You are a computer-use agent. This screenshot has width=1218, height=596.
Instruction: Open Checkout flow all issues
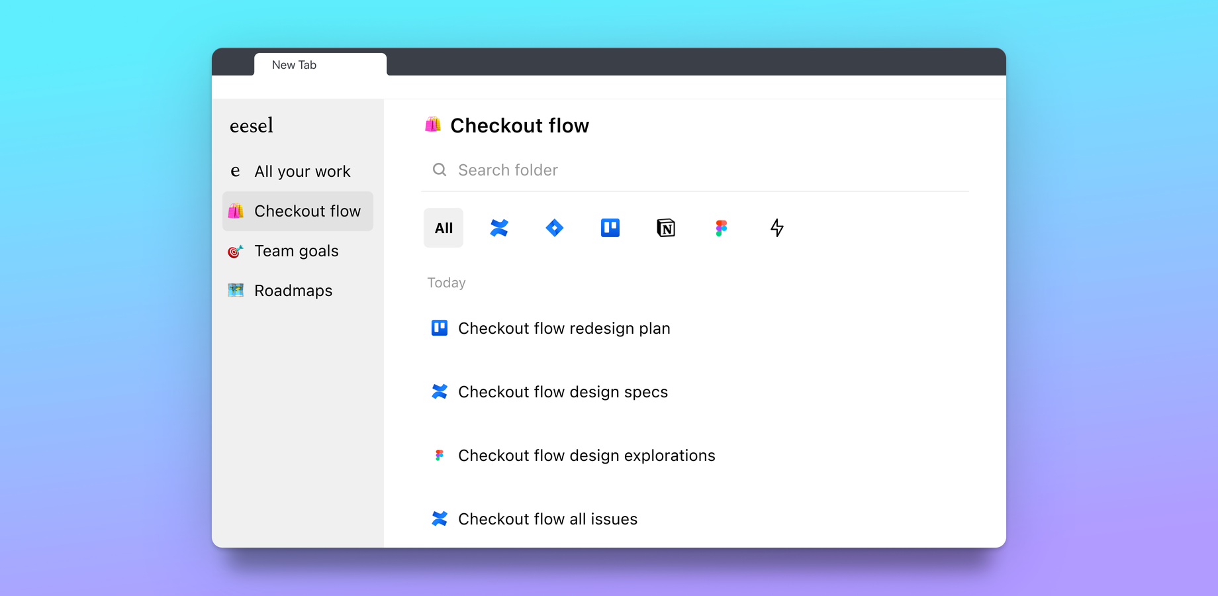coord(547,519)
